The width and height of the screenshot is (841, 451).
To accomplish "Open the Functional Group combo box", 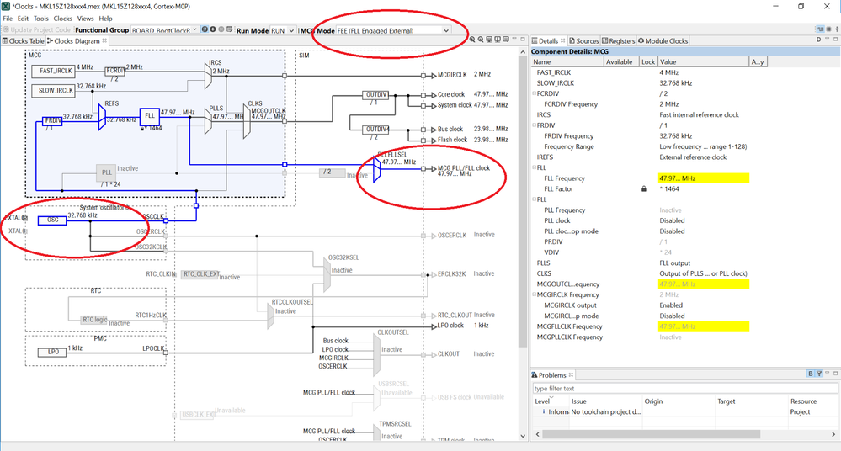I will pyautogui.click(x=164, y=30).
